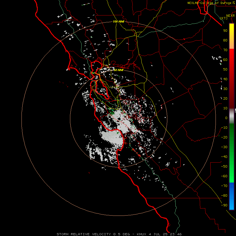236x236 pixels.
Task: Click the '-70' value on the velocity scale
Action: [224, 186]
